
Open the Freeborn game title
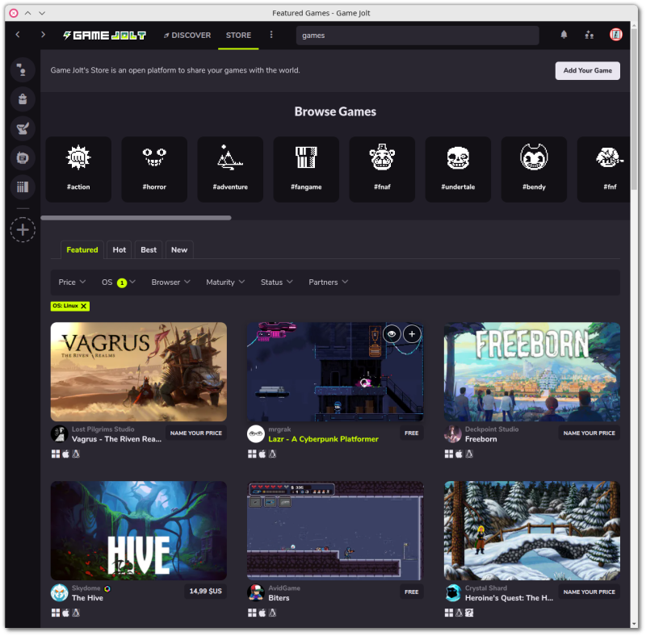pyautogui.click(x=480, y=439)
